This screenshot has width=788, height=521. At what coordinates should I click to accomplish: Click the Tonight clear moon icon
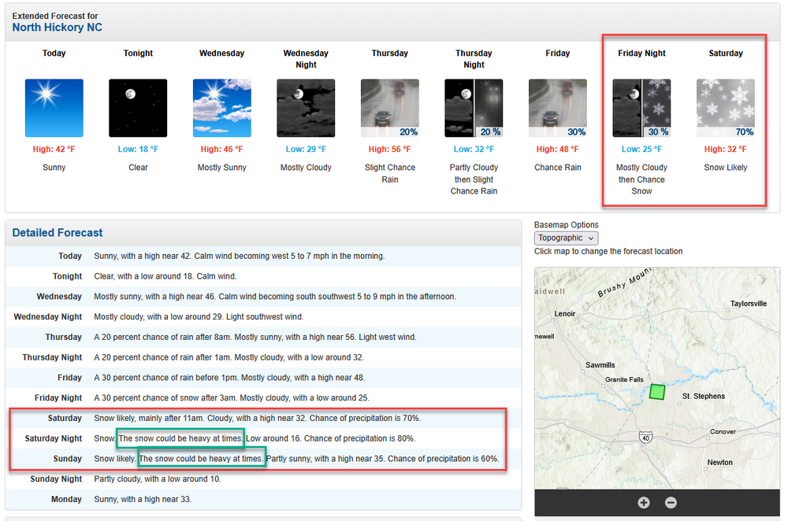pos(138,108)
